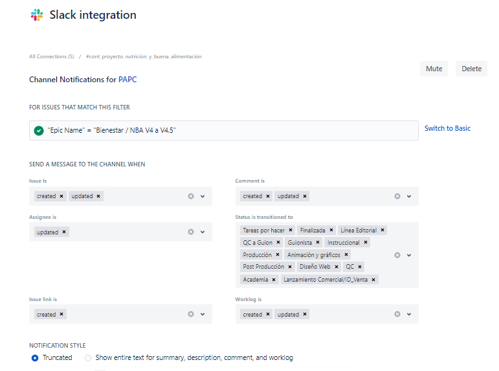This screenshot has height=371, width=499.
Task: Select the Truncated notification style
Action: 35,357
